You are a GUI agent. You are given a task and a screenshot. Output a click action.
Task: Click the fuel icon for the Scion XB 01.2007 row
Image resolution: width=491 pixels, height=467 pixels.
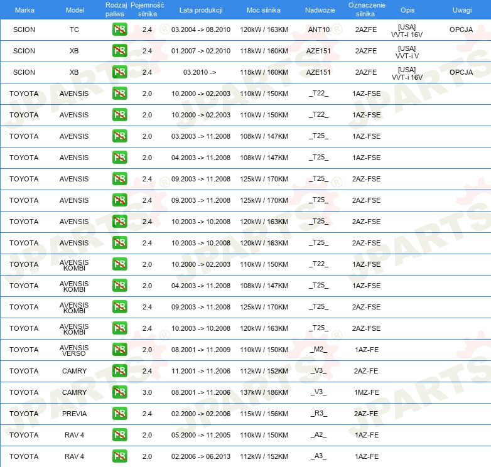(119, 51)
